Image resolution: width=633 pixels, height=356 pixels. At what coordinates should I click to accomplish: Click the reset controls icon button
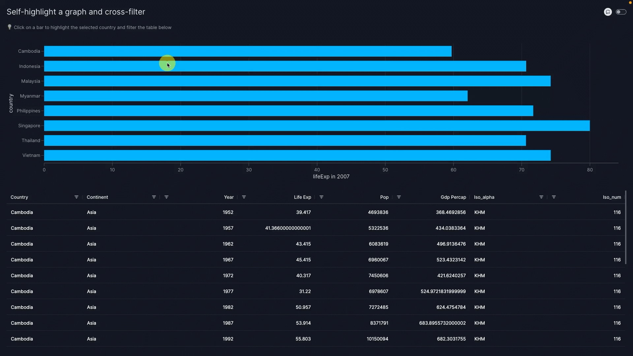tap(608, 12)
